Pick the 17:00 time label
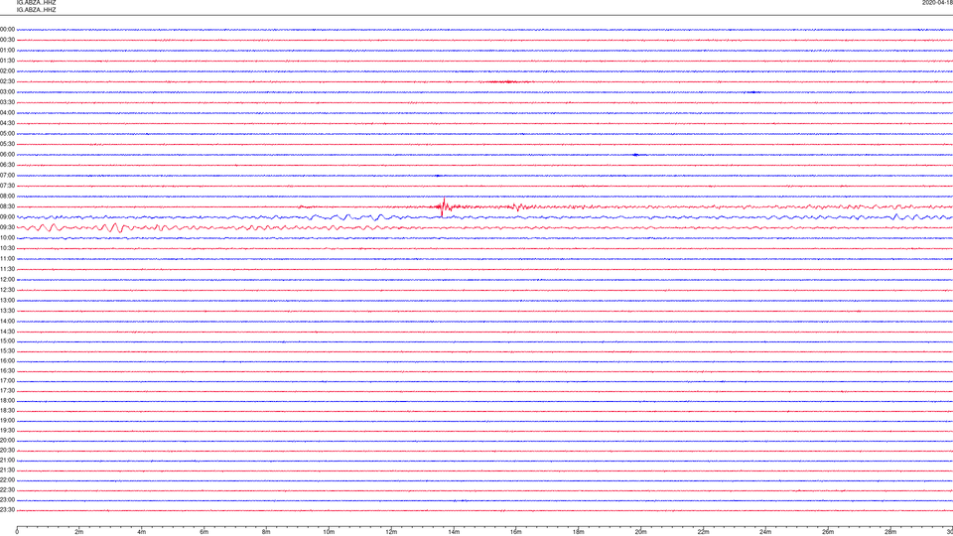This screenshot has height=536, width=953. (7, 381)
